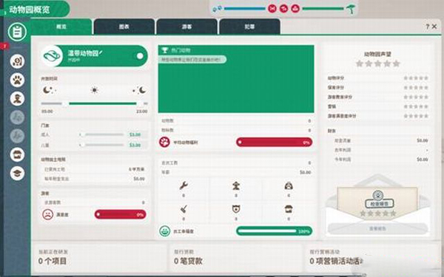This screenshot has height=277, width=444.
Task: Click the trophy icon in popular animals panel
Action: tap(165, 50)
